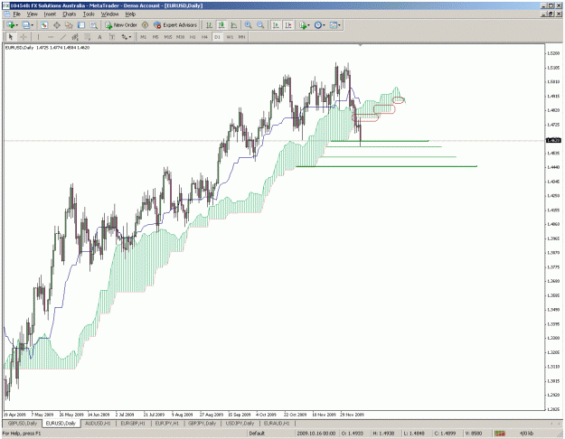This screenshot has width=565, height=439.
Task: Open the Indicators list icon
Action: click(302, 25)
